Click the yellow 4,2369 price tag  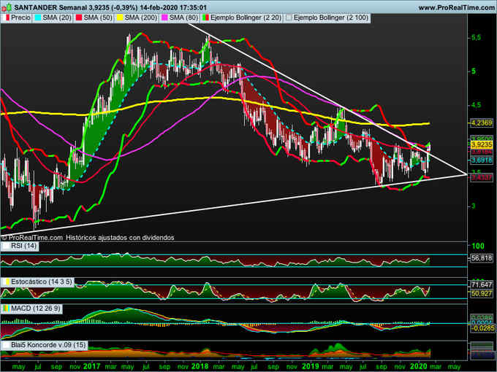click(482, 123)
